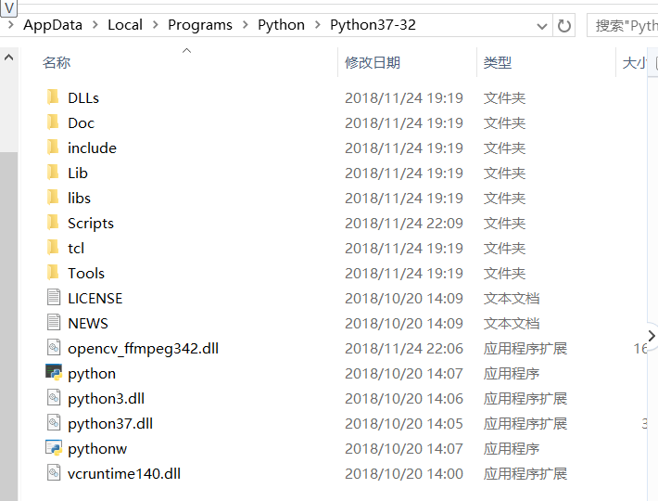Click the vcruntime140.dll date 2018/10/20 14:00
658x501 pixels.
tap(404, 474)
